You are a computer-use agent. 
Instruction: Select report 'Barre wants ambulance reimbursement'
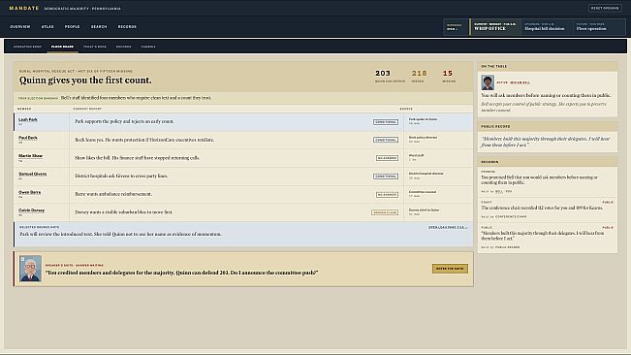click(113, 194)
